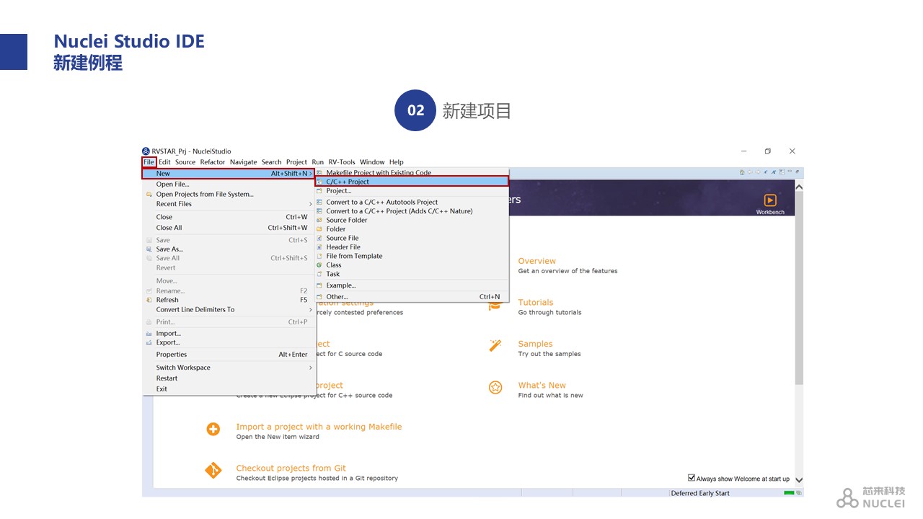Viewport: 923px width, 519px height.
Task: Select Header File in New submenu
Action: click(x=412, y=247)
